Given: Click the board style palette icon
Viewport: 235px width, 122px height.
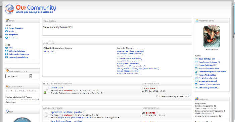Looking at the screenshot, I should (7, 71).
